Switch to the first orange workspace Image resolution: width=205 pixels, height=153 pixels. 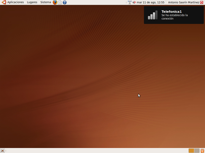(x=191, y=150)
